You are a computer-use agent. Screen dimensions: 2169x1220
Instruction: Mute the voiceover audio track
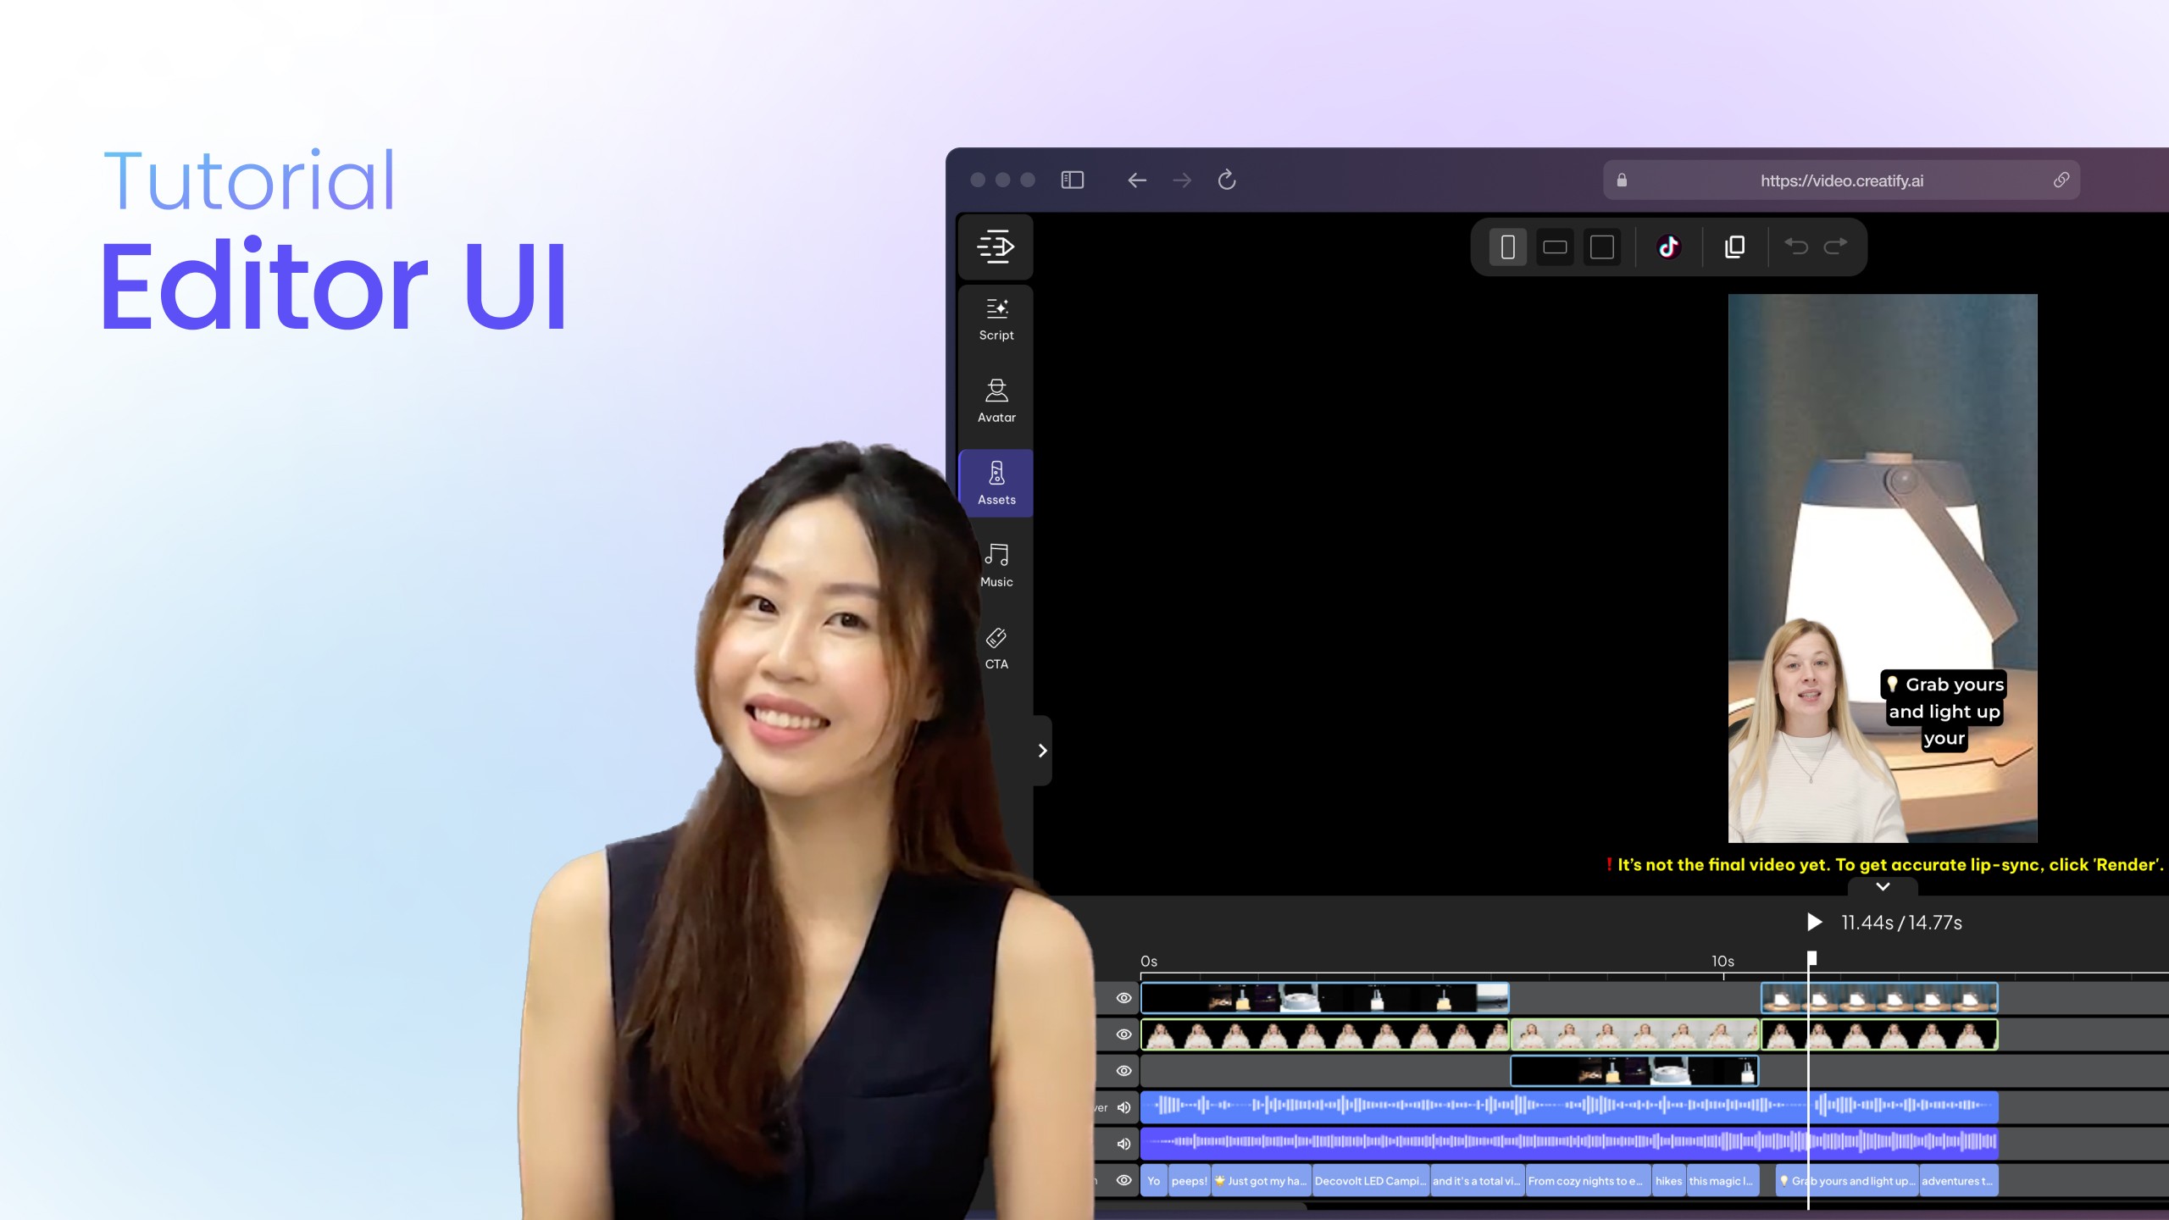(x=1123, y=1107)
